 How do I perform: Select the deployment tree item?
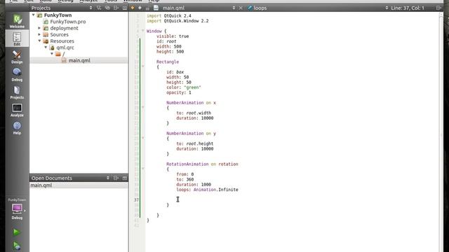(x=64, y=28)
